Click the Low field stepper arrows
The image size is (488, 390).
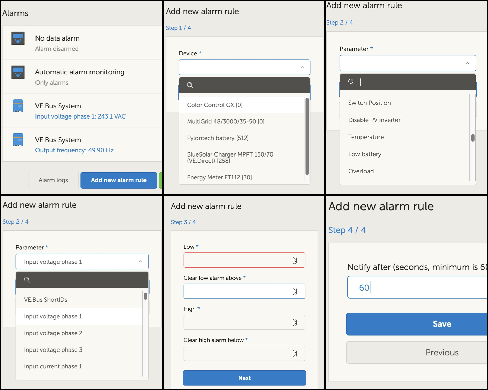point(294,260)
